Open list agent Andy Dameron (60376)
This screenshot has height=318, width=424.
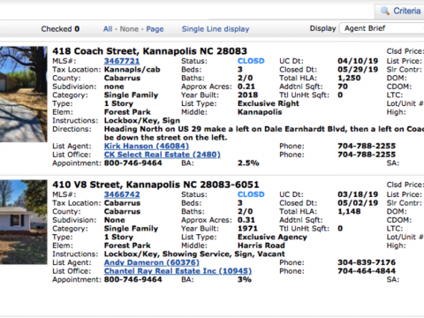152,262
